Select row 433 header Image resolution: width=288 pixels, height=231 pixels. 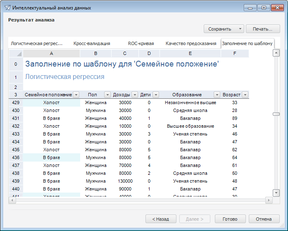[x=16, y=134]
